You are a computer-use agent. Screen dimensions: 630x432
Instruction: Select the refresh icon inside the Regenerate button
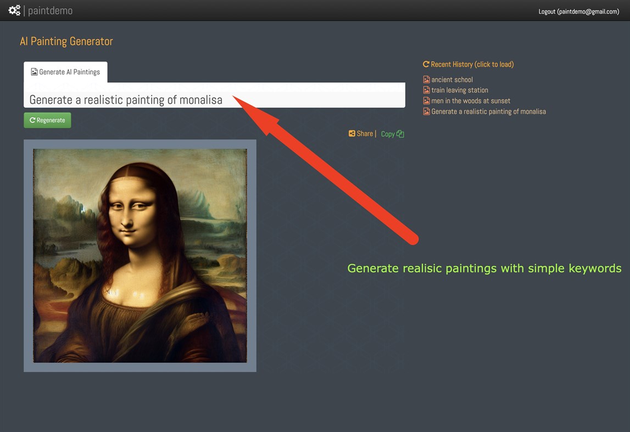click(x=32, y=120)
